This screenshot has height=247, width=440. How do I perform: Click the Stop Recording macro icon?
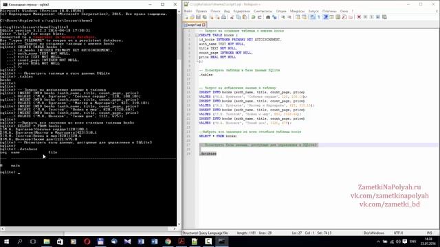click(x=365, y=17)
